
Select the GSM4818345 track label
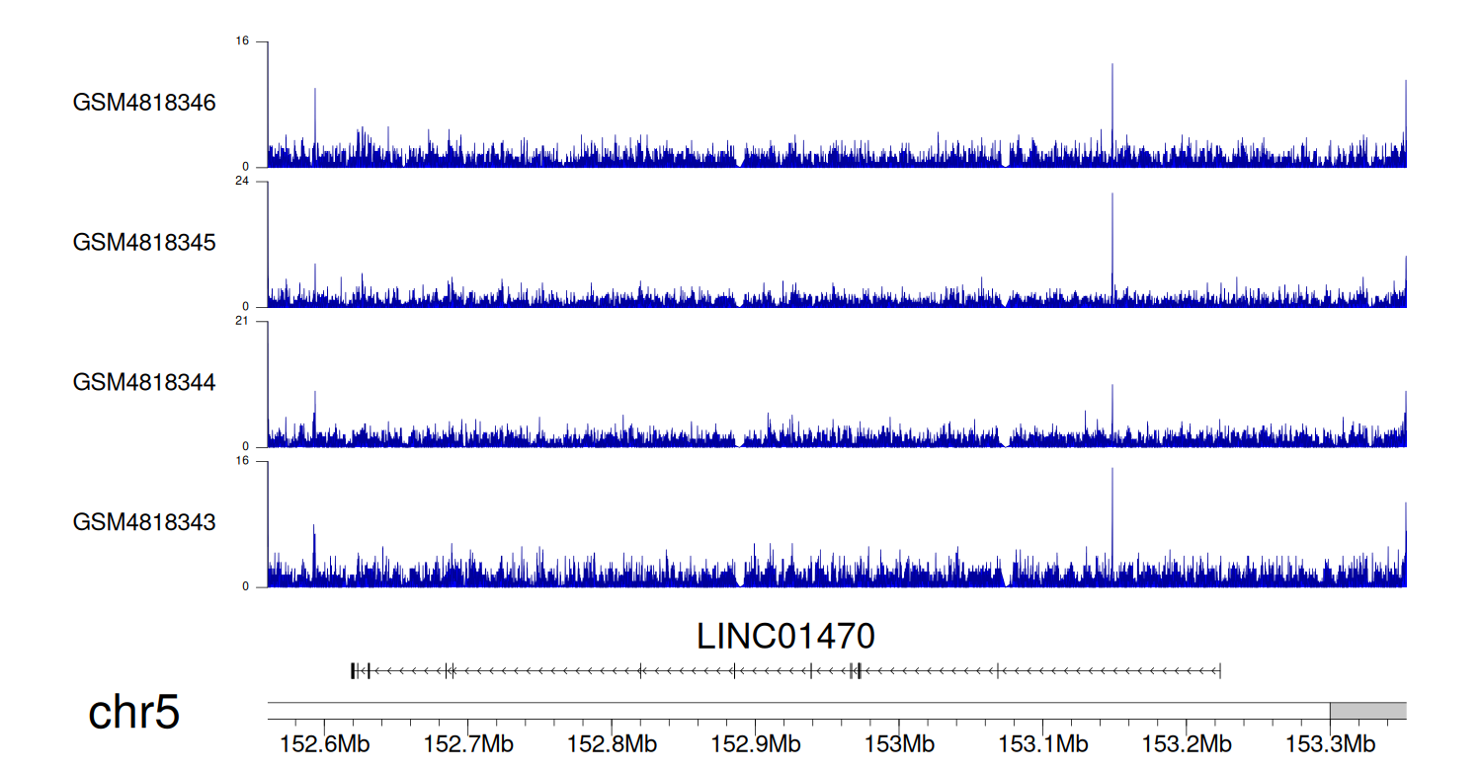pyautogui.click(x=144, y=242)
